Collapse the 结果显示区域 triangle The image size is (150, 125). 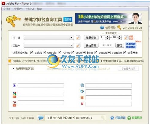click(13, 69)
